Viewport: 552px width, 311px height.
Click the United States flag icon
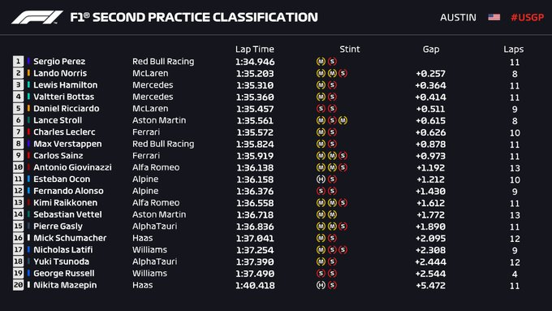coord(494,17)
